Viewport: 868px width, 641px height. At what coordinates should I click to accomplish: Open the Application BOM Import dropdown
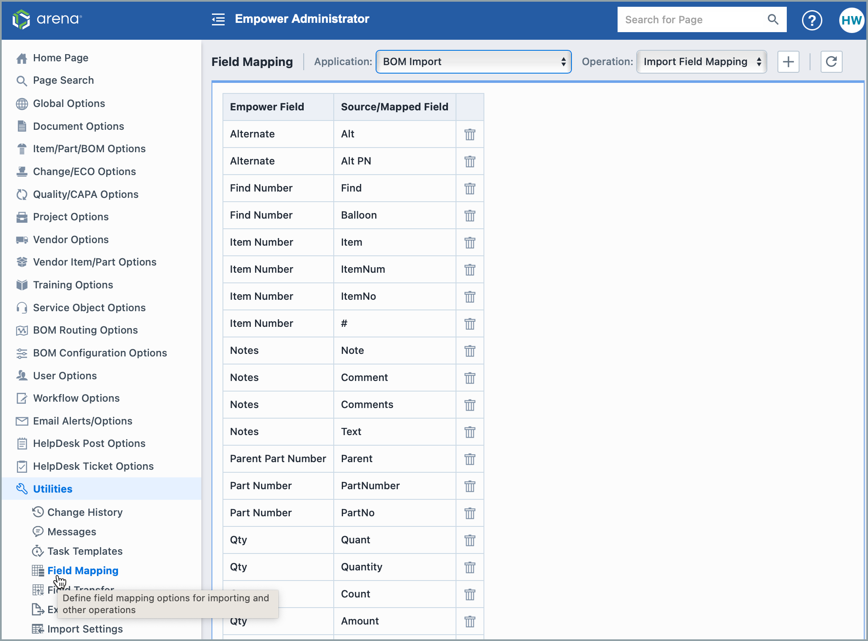pyautogui.click(x=473, y=62)
